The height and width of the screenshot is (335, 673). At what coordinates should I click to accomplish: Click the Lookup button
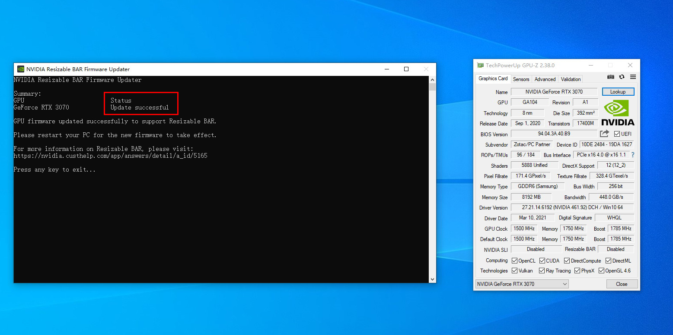click(x=618, y=92)
